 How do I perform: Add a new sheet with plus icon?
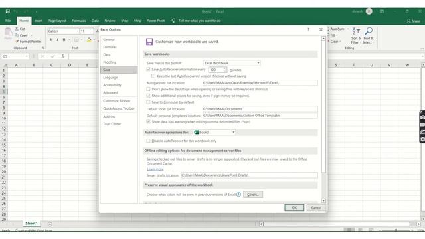(50, 224)
